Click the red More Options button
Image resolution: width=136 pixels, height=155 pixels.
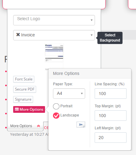coord(29,109)
